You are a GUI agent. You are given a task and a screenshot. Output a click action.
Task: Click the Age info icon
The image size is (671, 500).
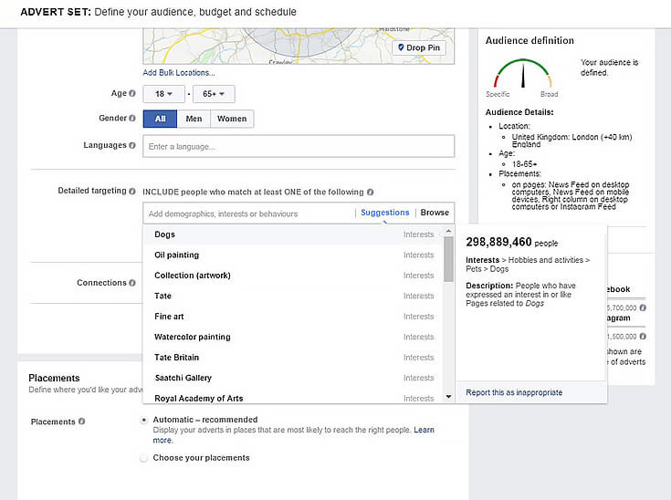pos(132,93)
